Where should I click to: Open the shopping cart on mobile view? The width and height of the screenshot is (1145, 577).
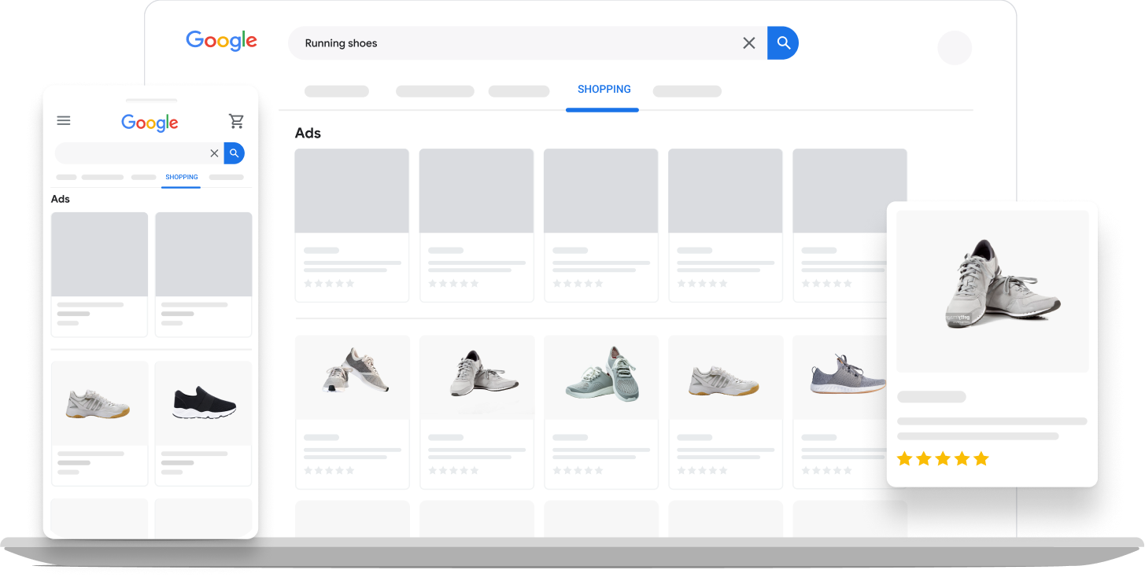click(x=236, y=121)
